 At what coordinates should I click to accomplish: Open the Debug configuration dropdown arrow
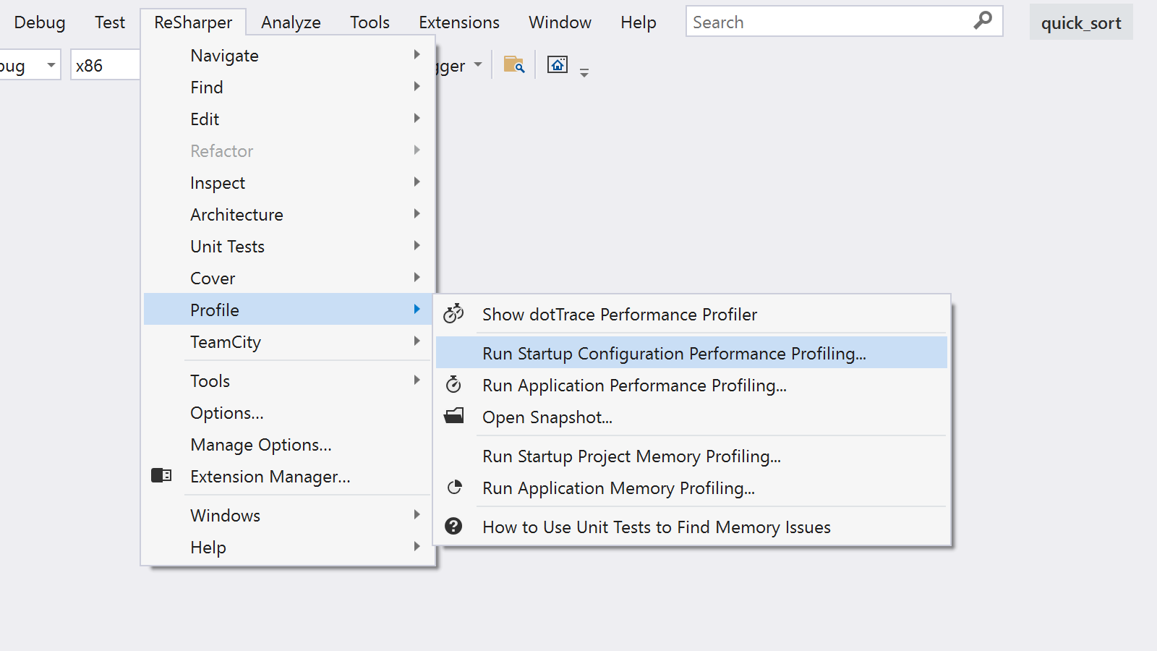51,65
